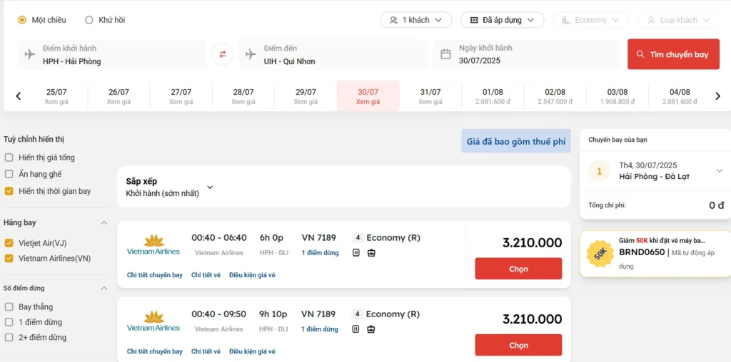This screenshot has width=731, height=362.
Task: Select the 03/08 date tab priced 1.908.800
Action: (x=617, y=96)
